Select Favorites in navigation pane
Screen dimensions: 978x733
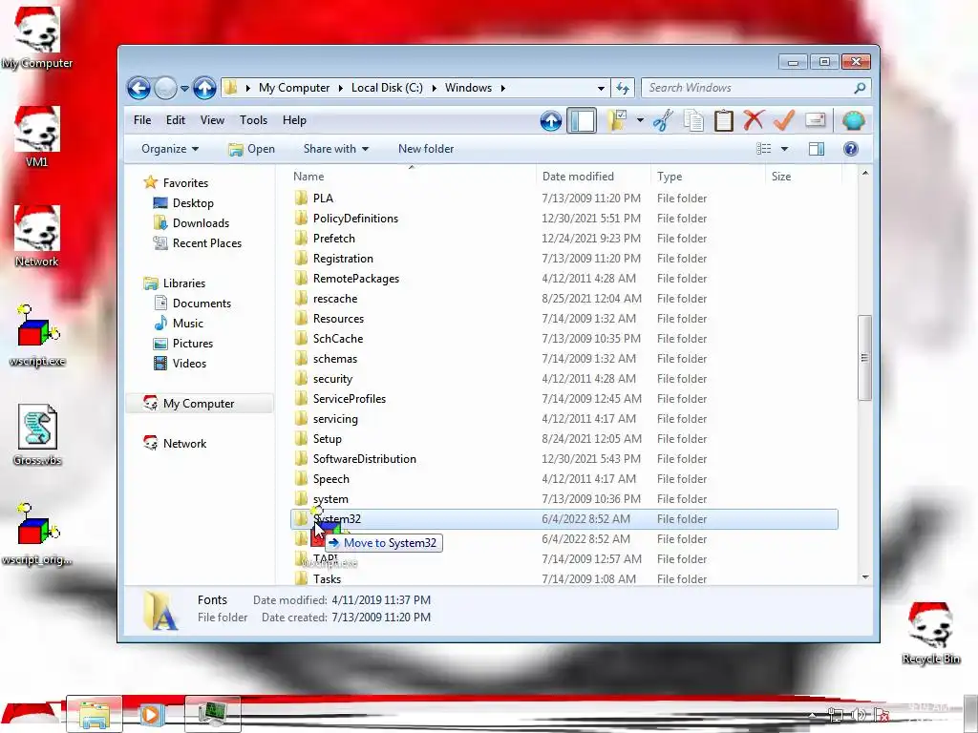click(x=185, y=183)
